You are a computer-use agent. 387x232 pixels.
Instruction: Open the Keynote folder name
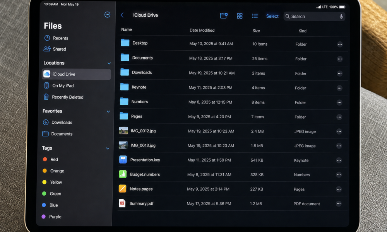click(x=139, y=87)
